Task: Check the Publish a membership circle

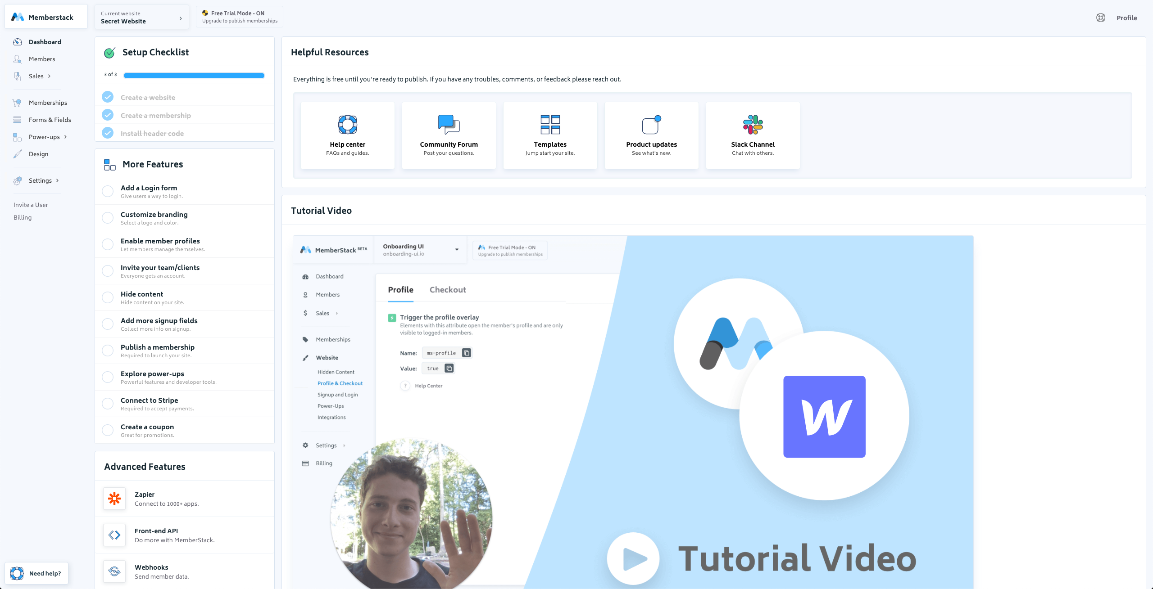Action: [x=108, y=351]
